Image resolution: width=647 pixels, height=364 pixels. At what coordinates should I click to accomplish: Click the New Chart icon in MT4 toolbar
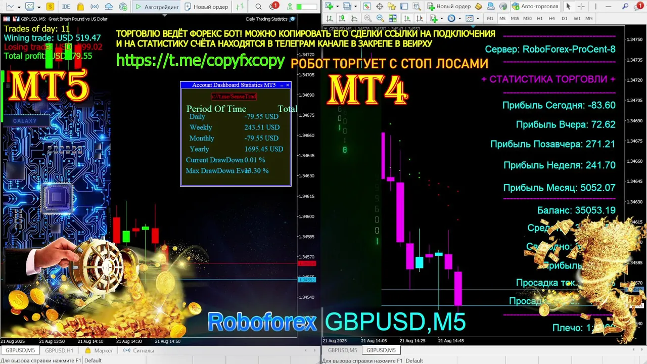click(x=330, y=7)
